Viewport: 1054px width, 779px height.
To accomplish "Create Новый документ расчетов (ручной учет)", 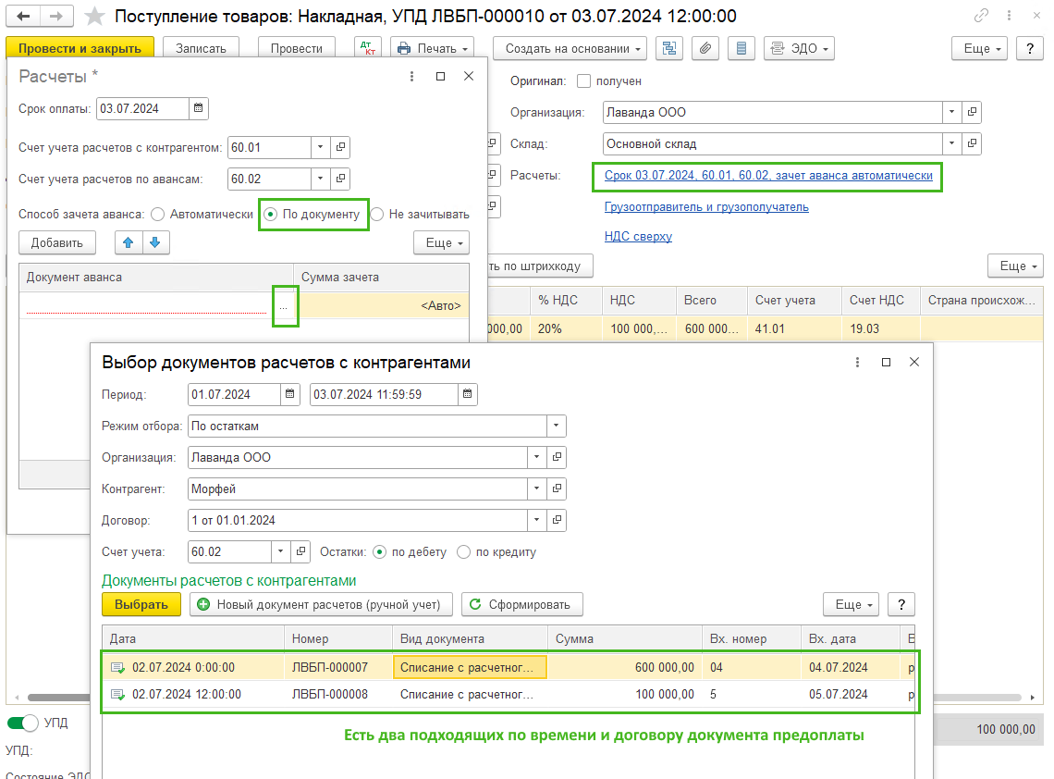I will click(x=322, y=604).
